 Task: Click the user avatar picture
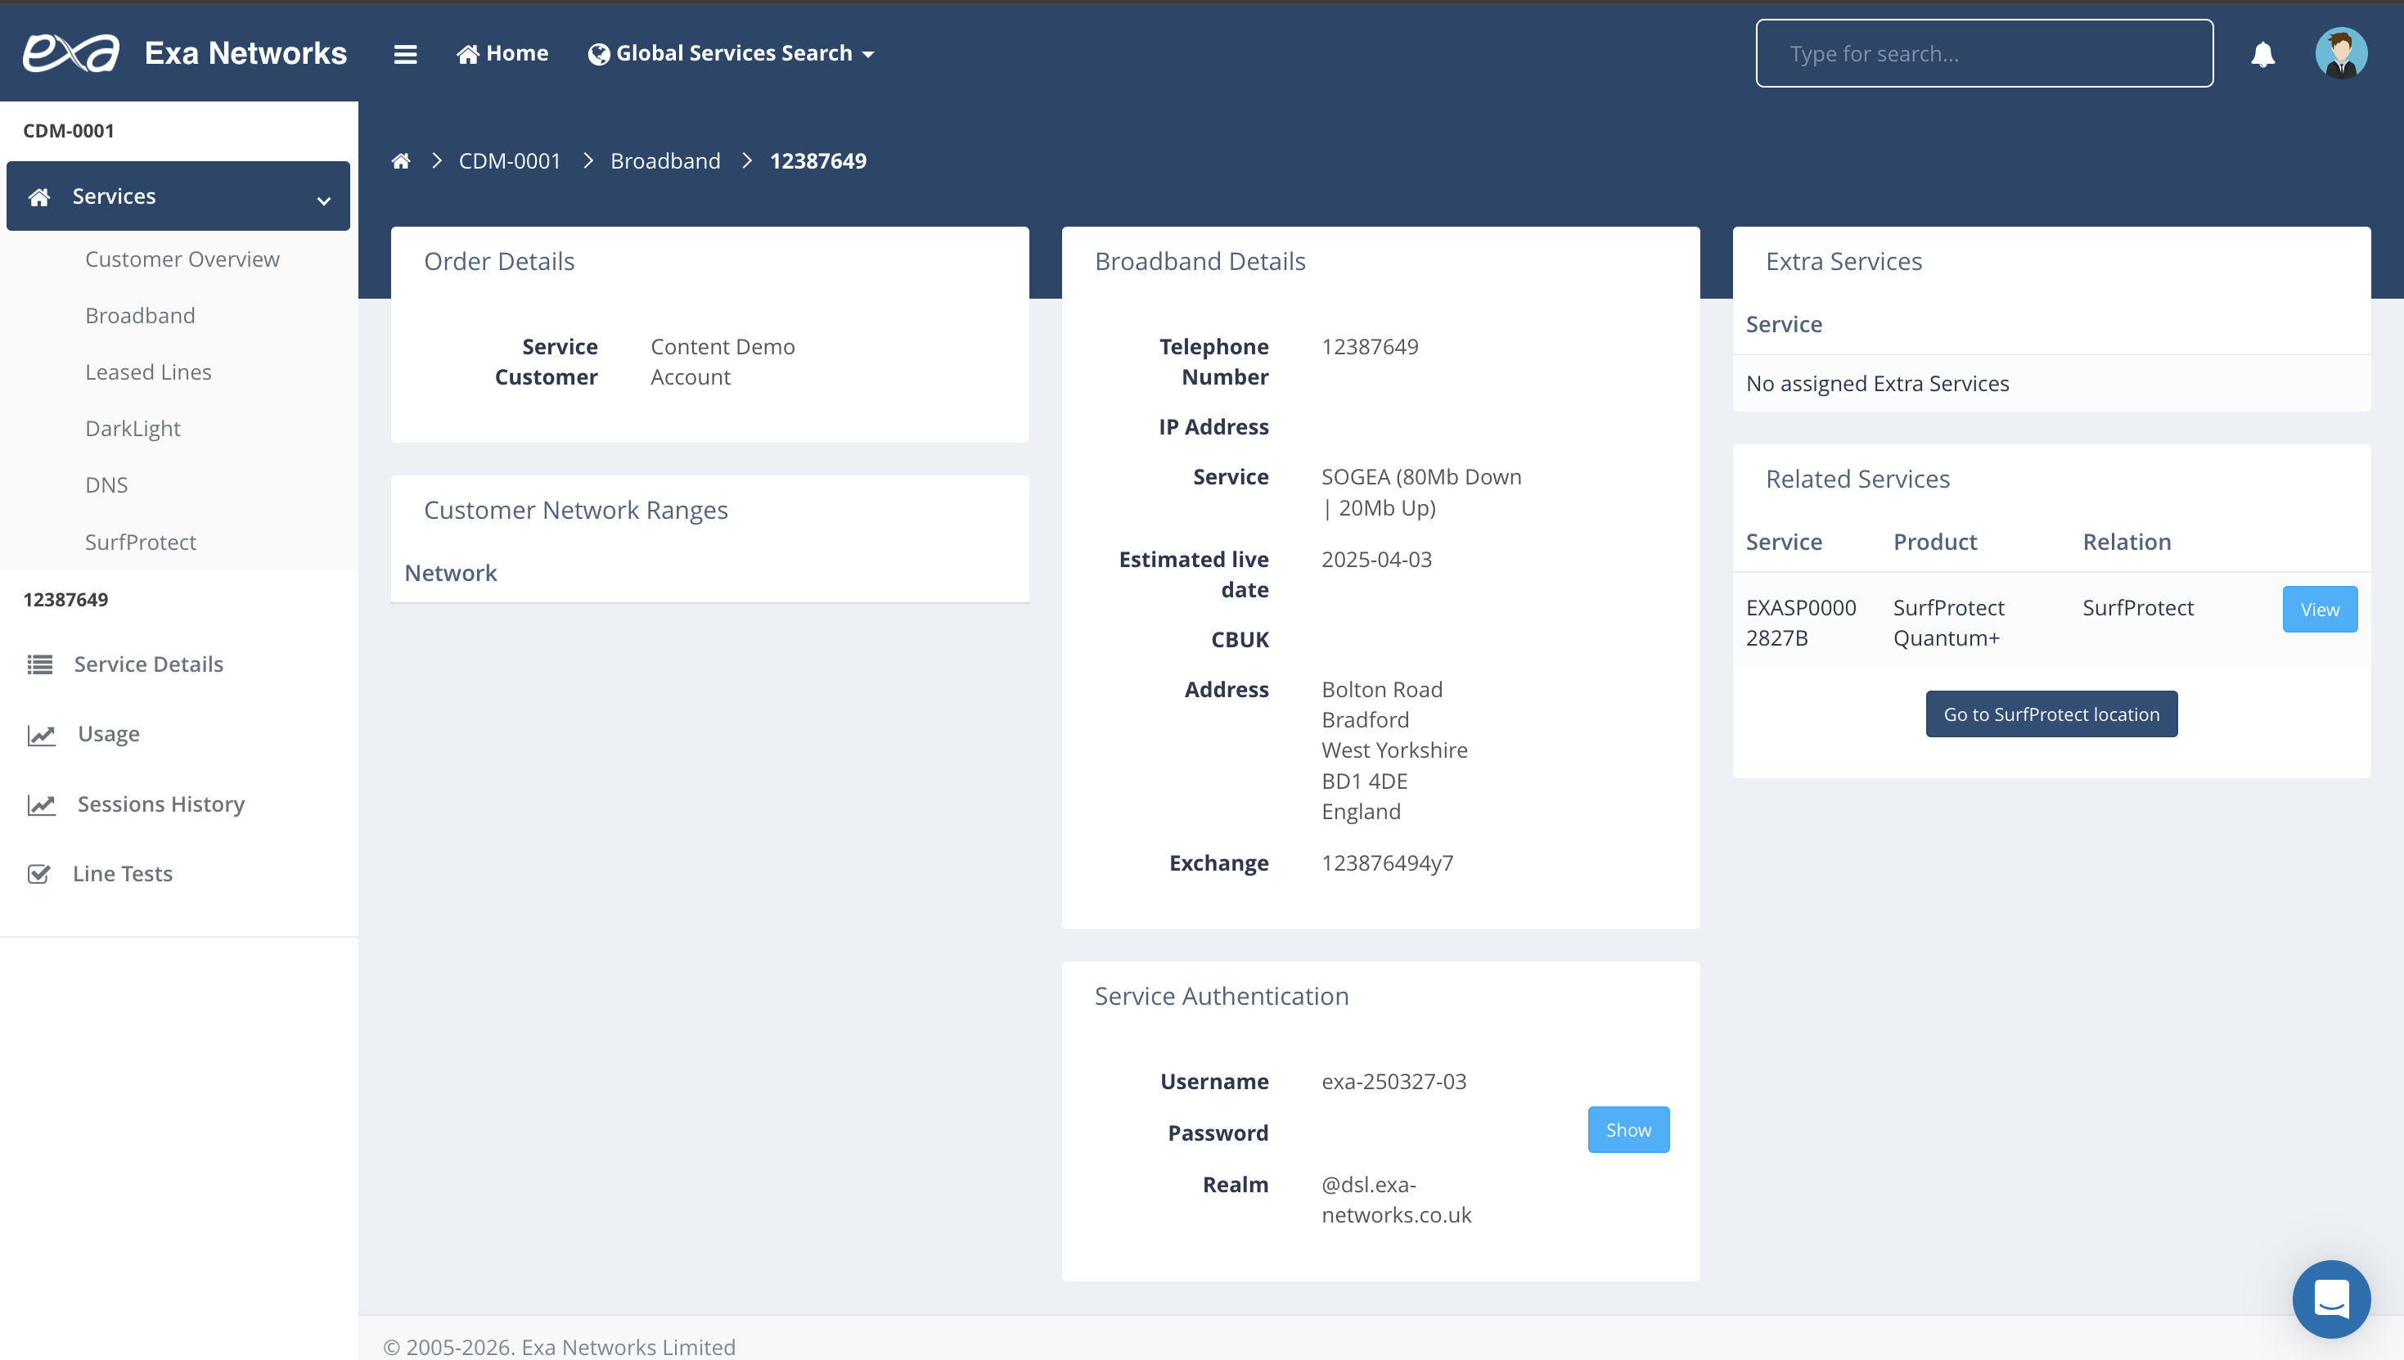click(x=2340, y=53)
